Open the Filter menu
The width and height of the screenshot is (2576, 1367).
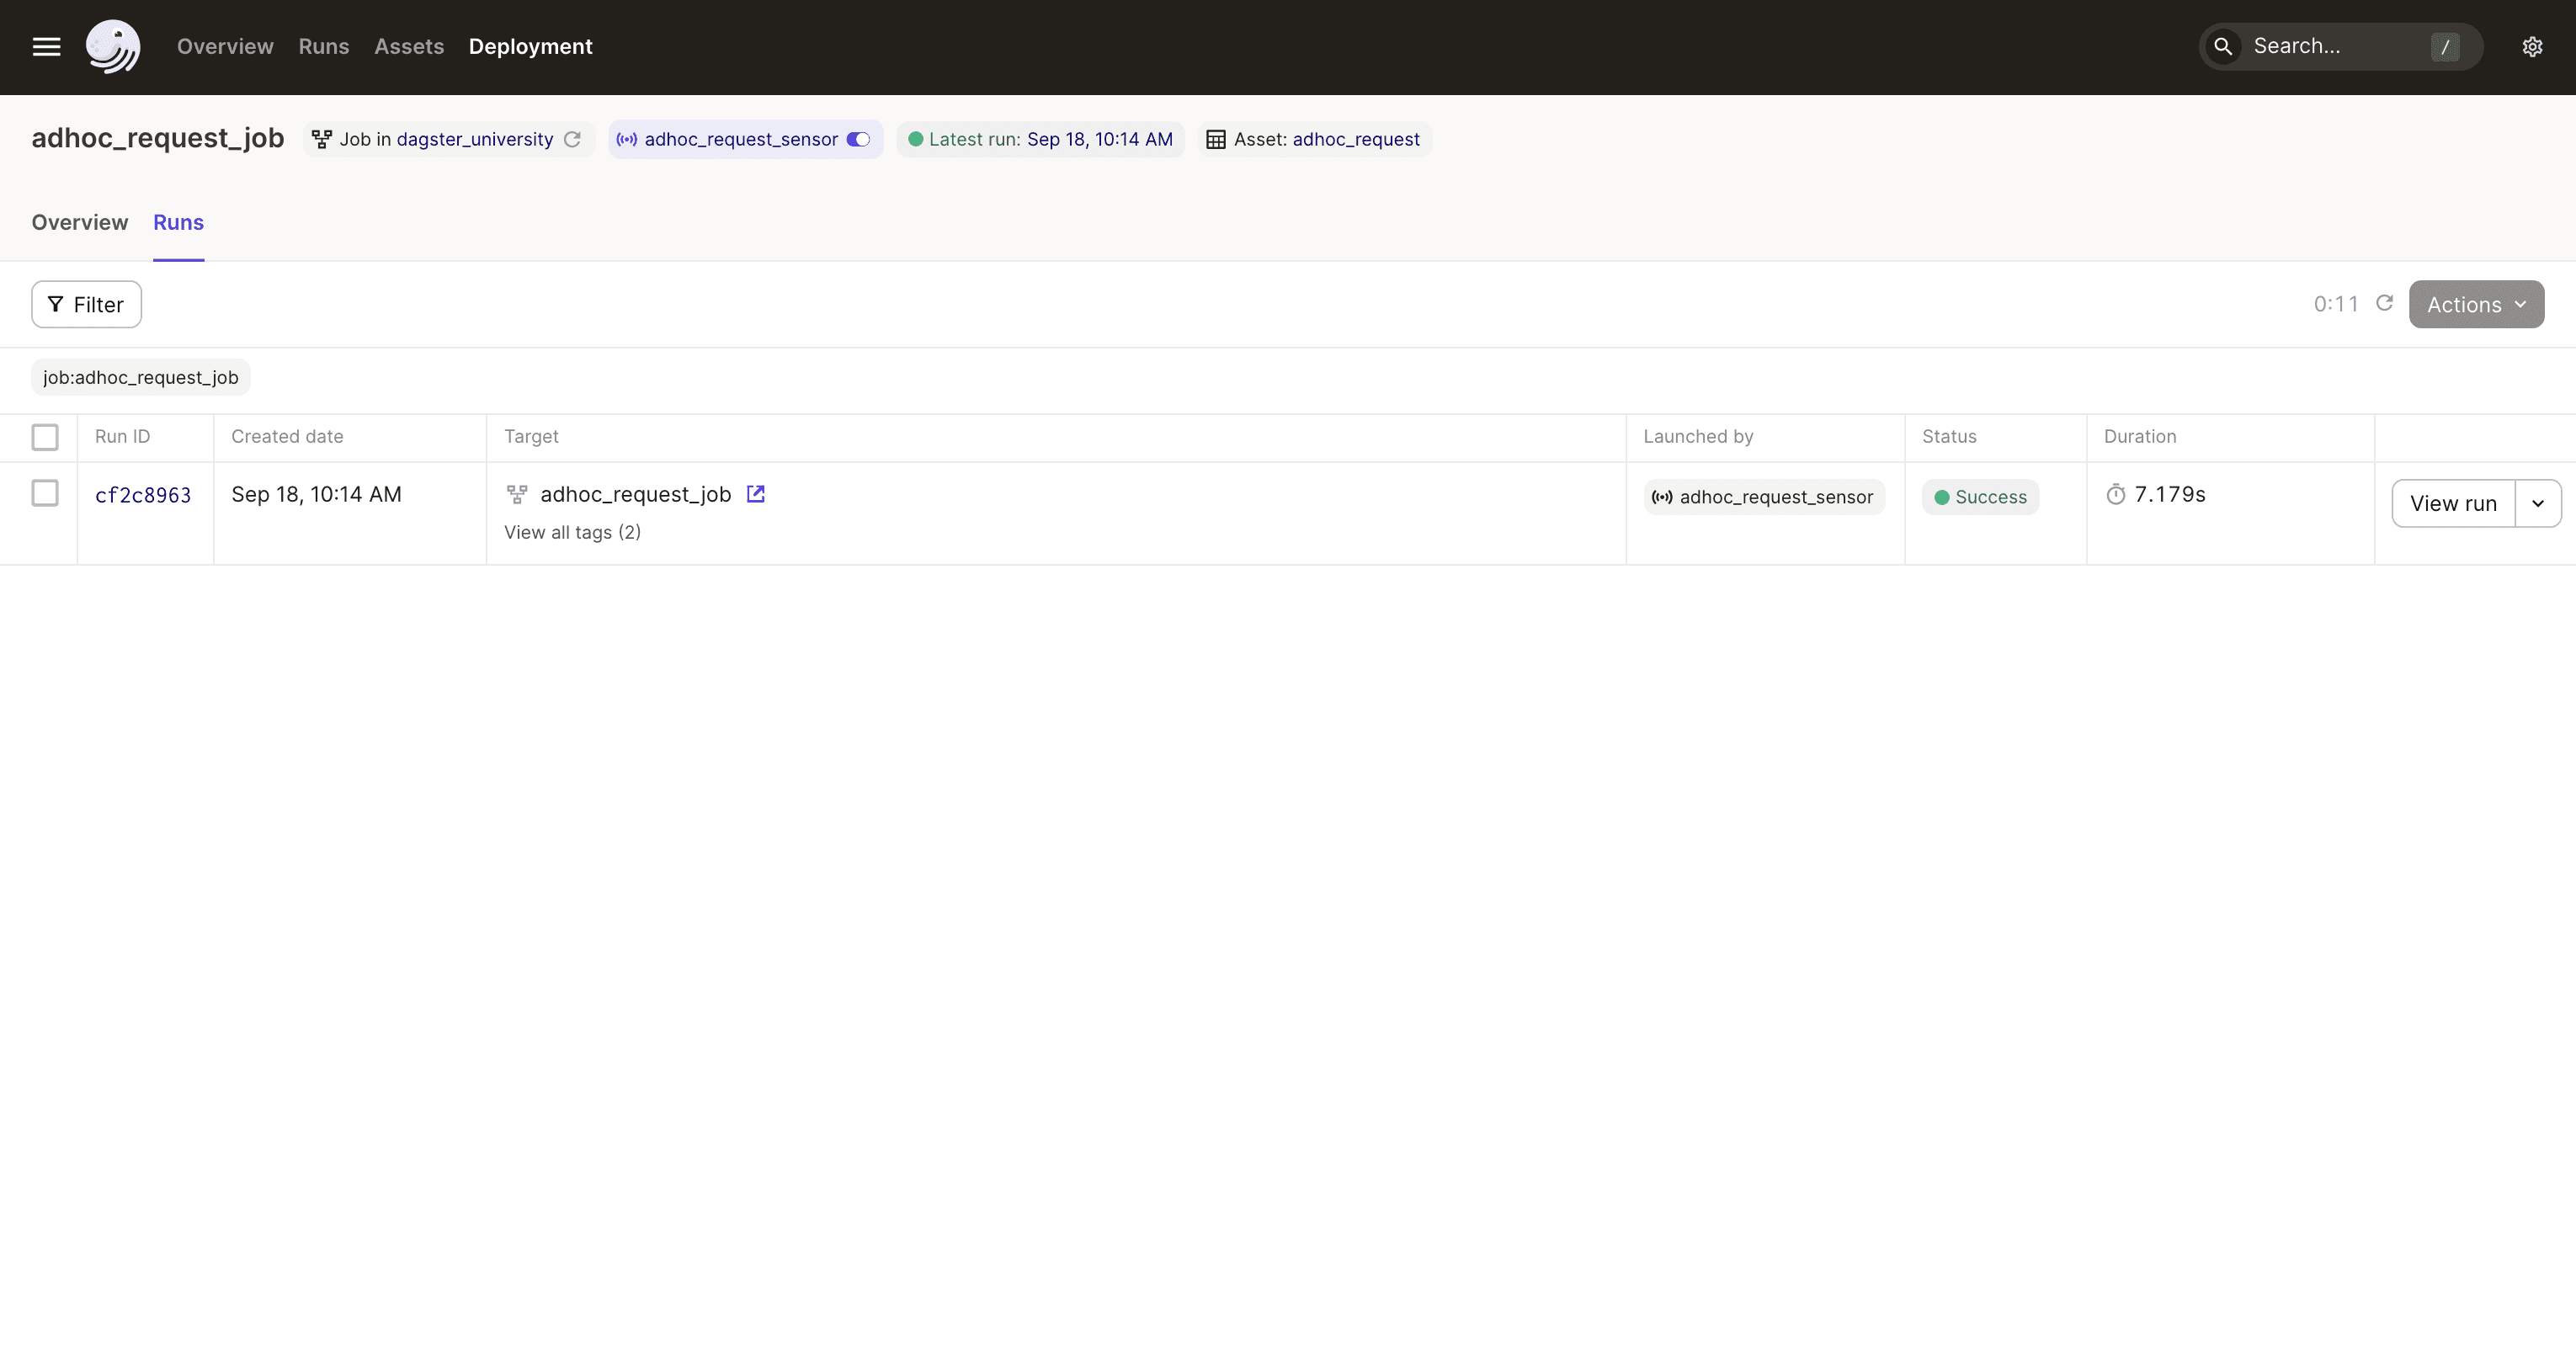[x=86, y=304]
